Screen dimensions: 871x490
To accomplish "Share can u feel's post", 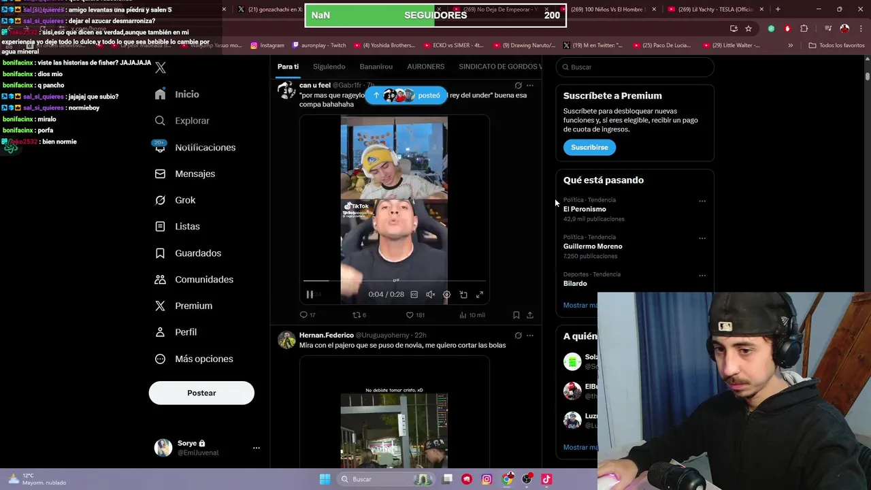I will pos(530,315).
